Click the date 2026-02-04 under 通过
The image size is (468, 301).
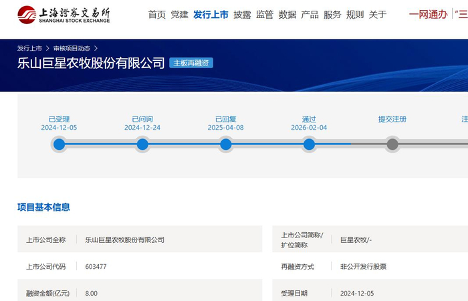tap(309, 128)
